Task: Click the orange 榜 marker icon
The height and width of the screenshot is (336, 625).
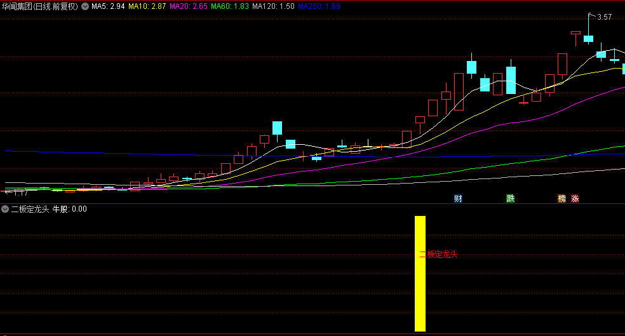Action: point(561,199)
